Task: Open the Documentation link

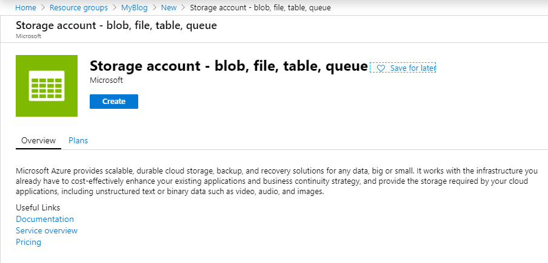Action: [45, 219]
